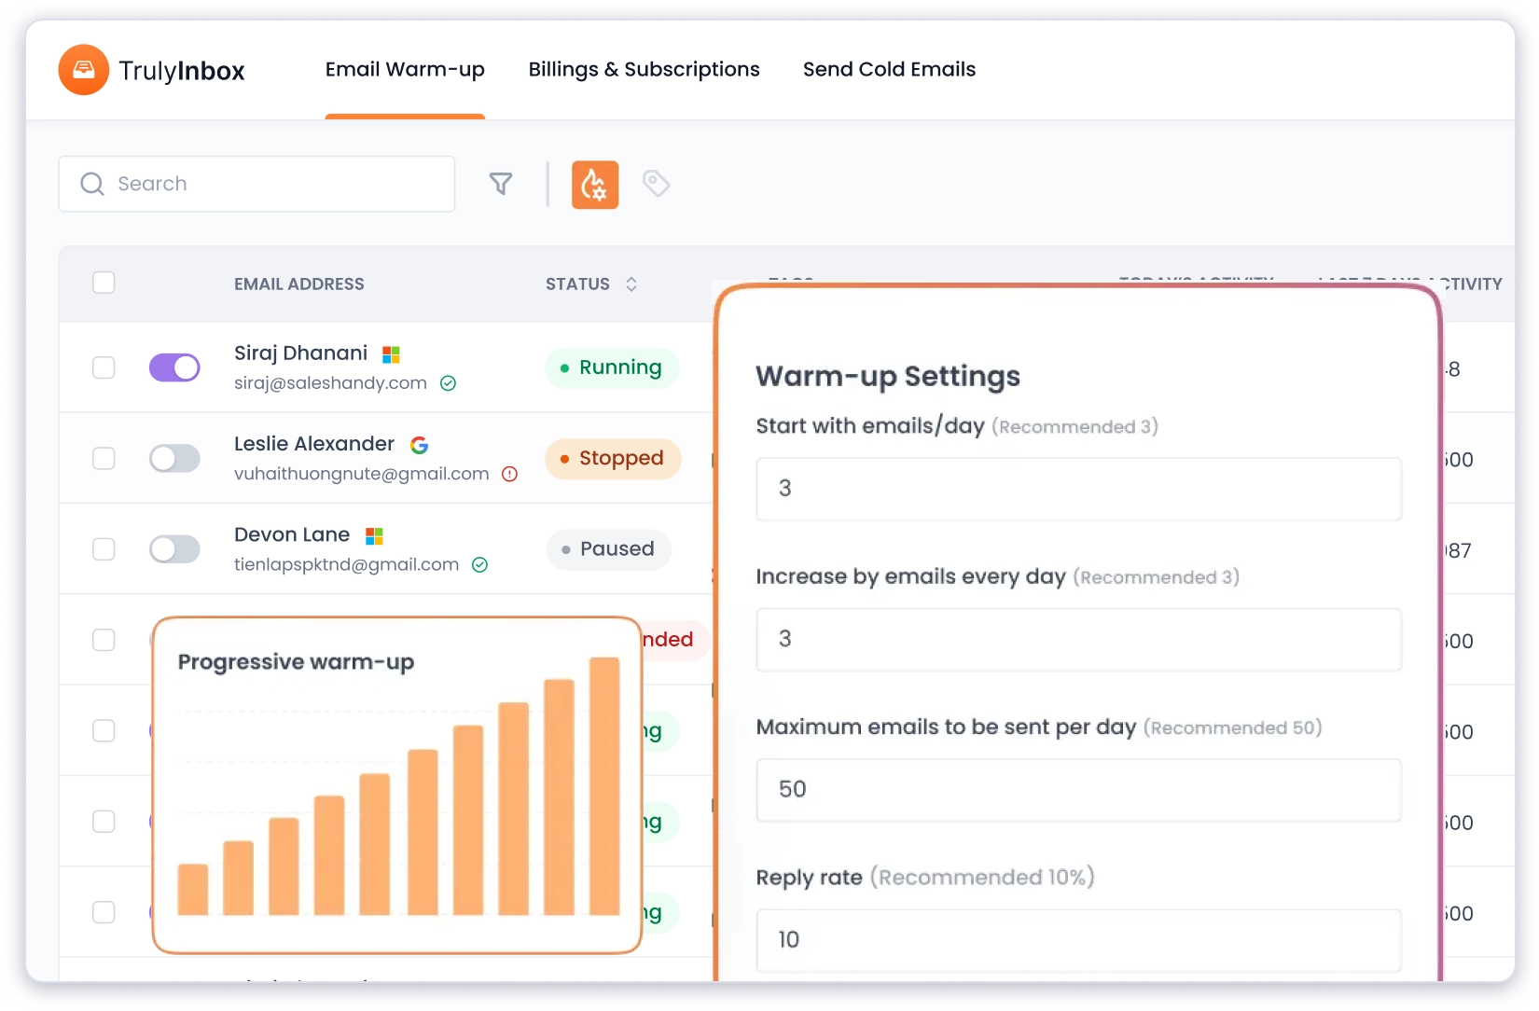Disable warm-up toggle for Siraj Dhanani

(x=174, y=367)
